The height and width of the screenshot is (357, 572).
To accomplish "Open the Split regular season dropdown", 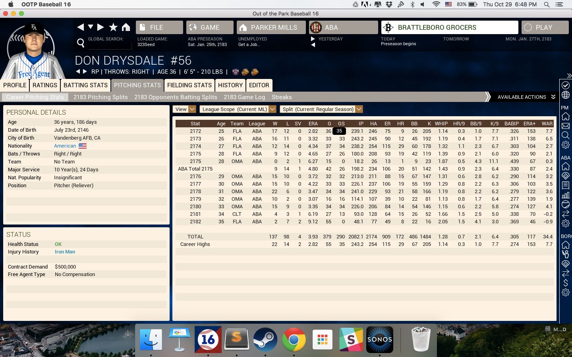I will pyautogui.click(x=321, y=109).
